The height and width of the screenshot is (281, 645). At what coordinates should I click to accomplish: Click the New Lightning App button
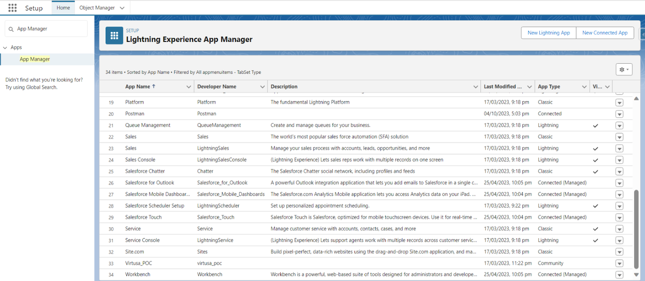(x=549, y=33)
